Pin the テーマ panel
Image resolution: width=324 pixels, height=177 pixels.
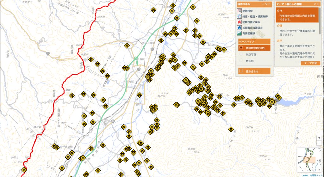(315, 4)
